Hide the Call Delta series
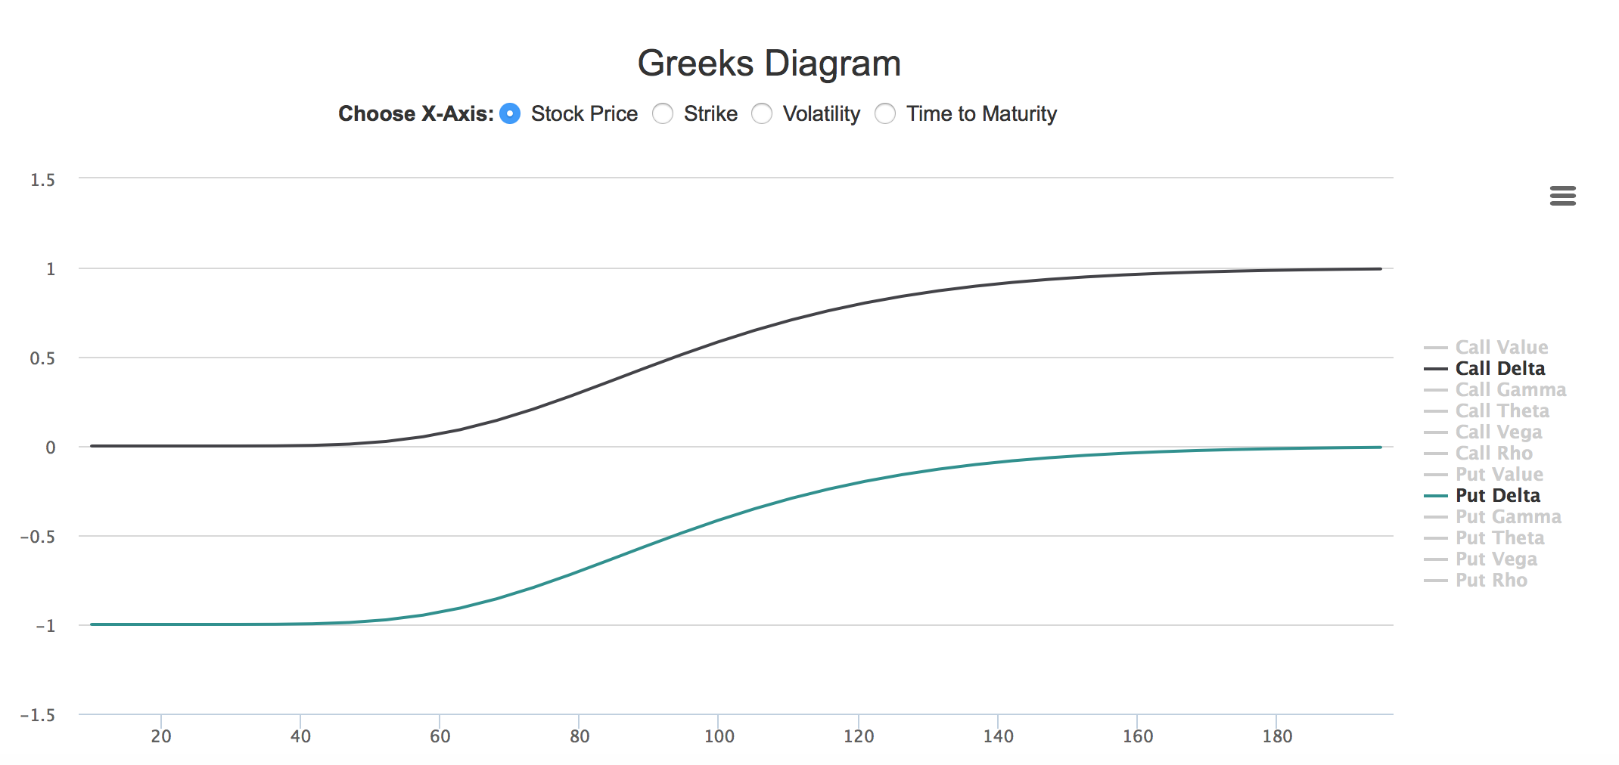 pos(1499,369)
